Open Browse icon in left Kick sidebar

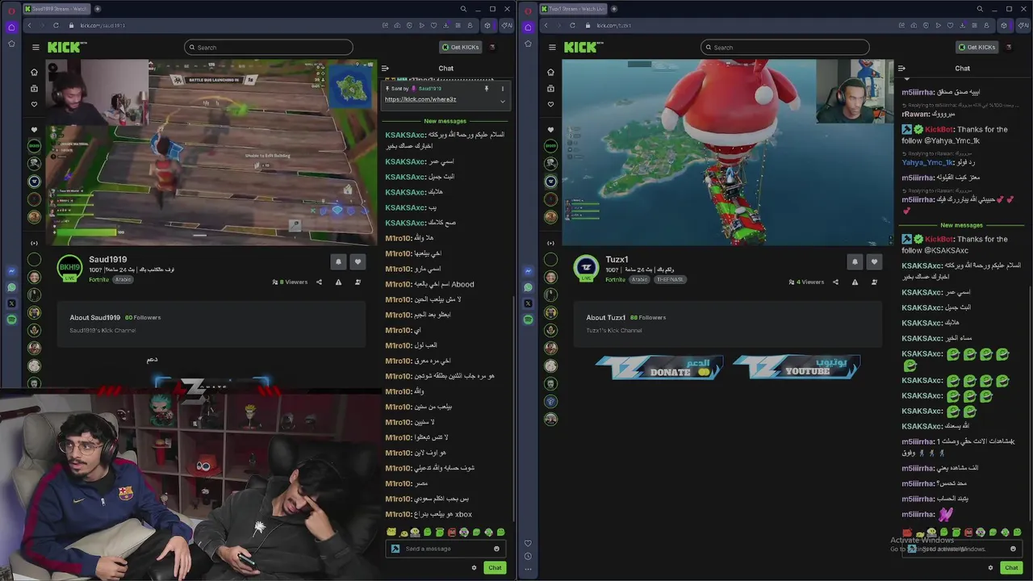point(34,88)
